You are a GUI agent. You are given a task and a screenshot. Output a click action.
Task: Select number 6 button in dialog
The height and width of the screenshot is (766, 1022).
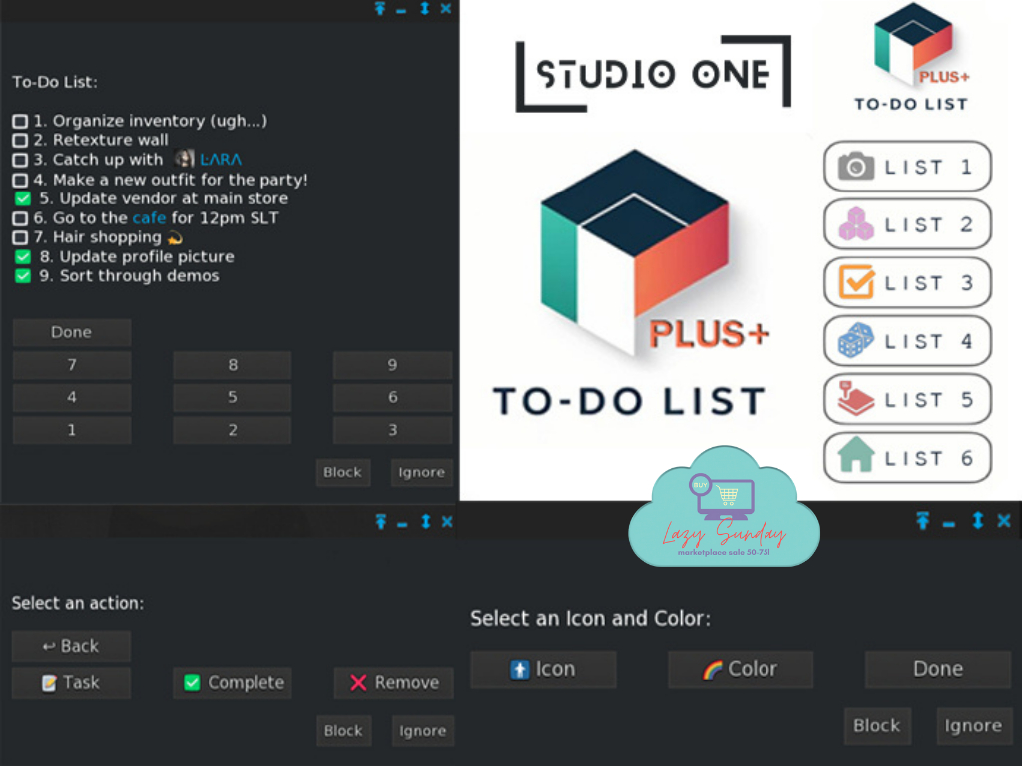392,397
